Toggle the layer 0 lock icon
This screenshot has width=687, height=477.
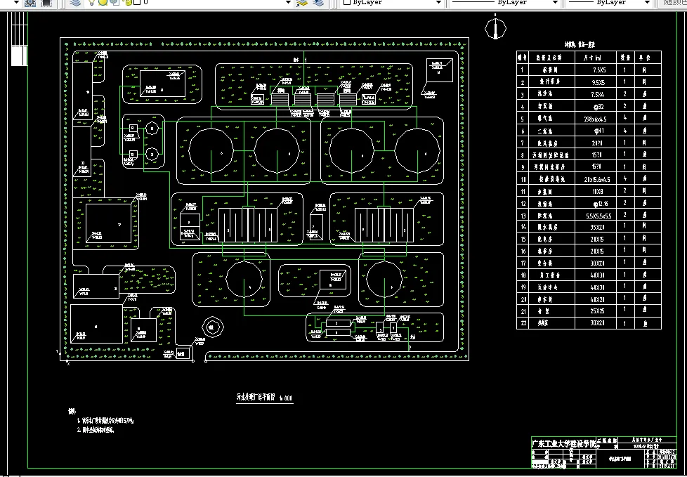[129, 2]
